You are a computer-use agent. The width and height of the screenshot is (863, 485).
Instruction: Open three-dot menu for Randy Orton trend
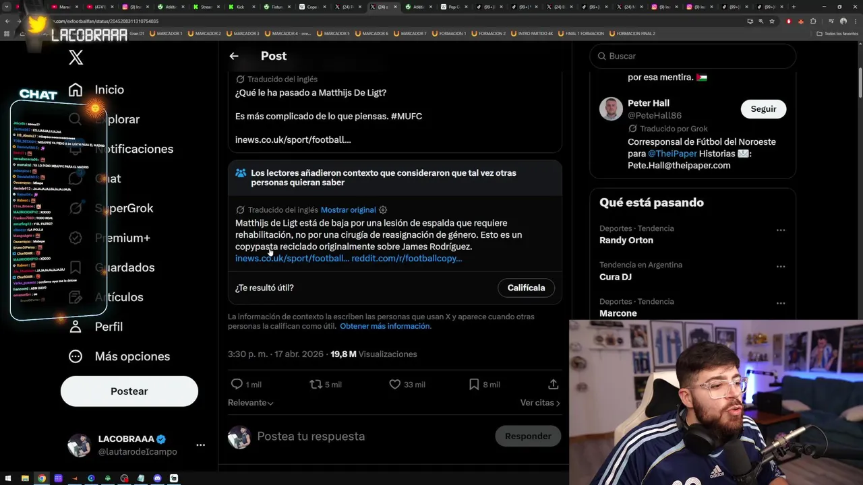click(781, 230)
